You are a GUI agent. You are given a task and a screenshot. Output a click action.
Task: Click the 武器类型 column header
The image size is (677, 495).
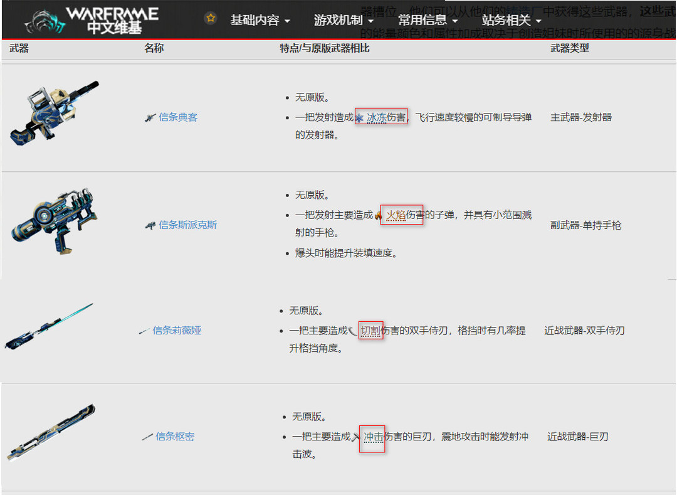click(x=569, y=48)
